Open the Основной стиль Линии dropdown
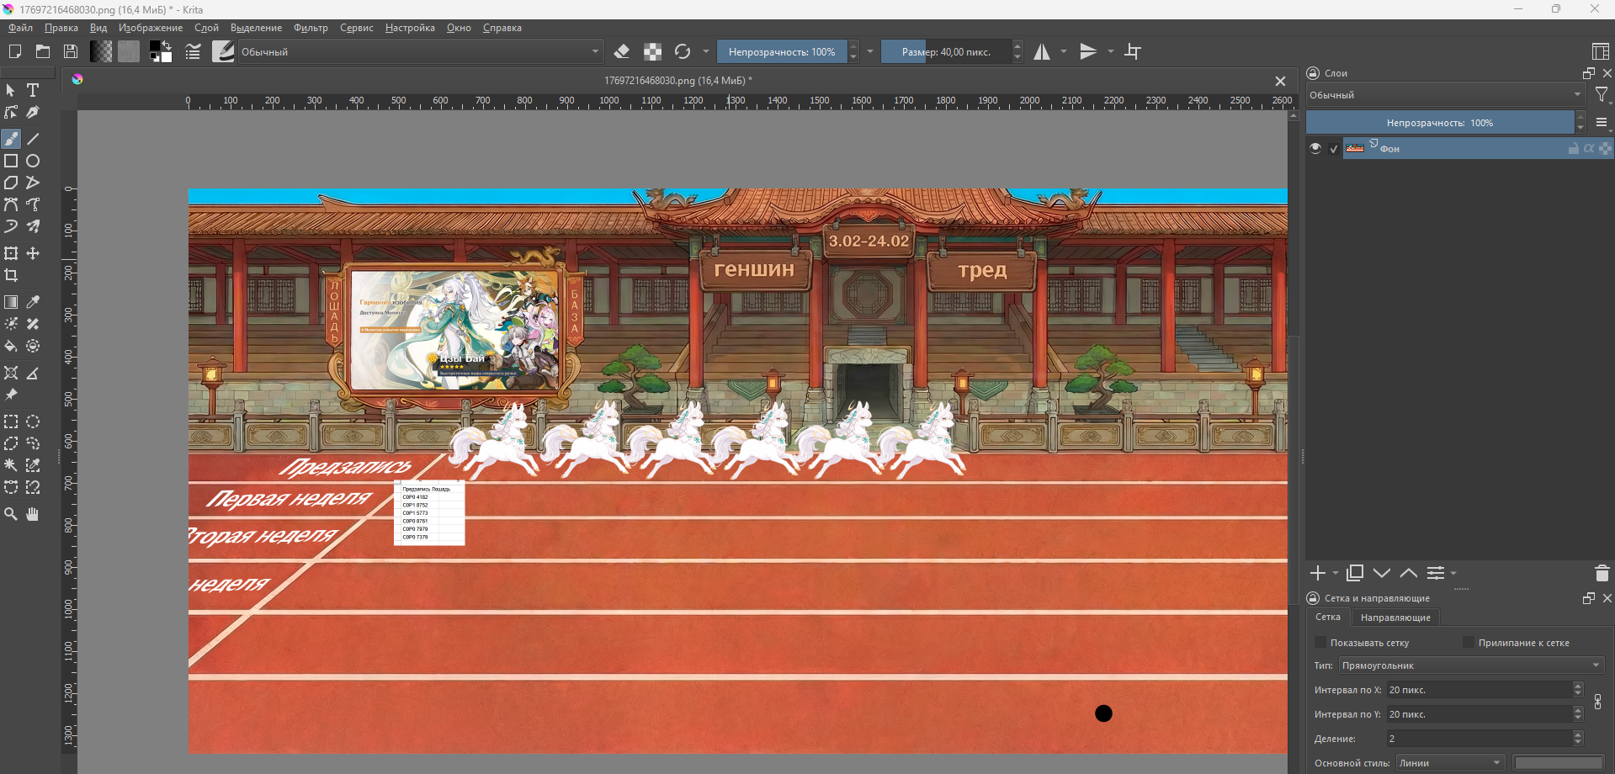 1450,763
